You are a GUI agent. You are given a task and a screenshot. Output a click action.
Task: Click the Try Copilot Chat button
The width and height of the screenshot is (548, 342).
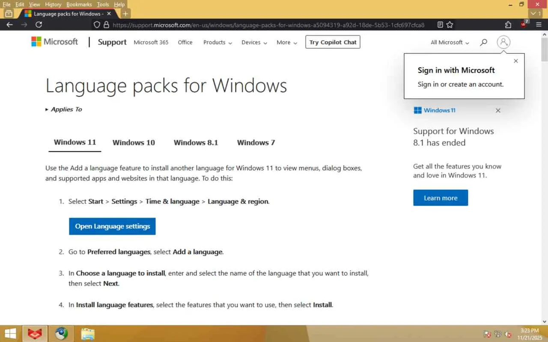[333, 42]
